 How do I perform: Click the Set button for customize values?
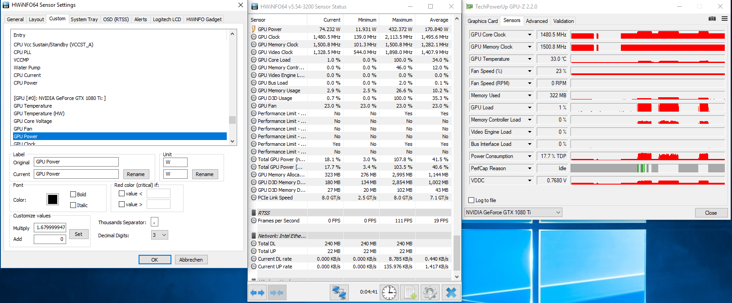(78, 234)
